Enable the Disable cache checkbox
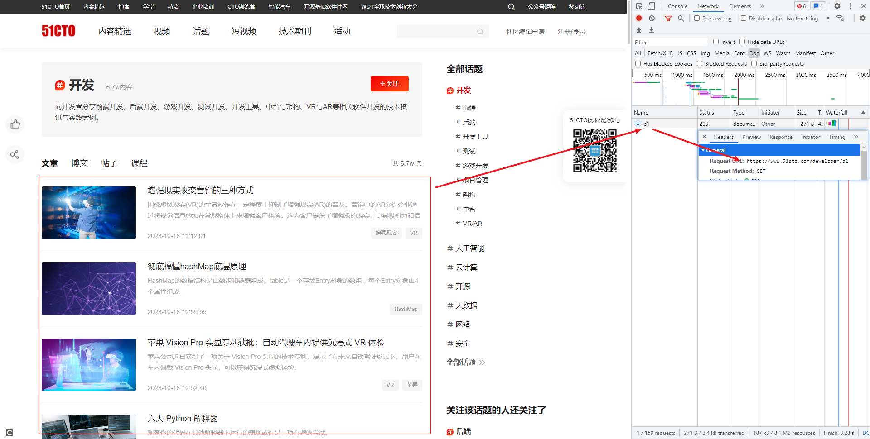This screenshot has width=870, height=439. coord(744,18)
